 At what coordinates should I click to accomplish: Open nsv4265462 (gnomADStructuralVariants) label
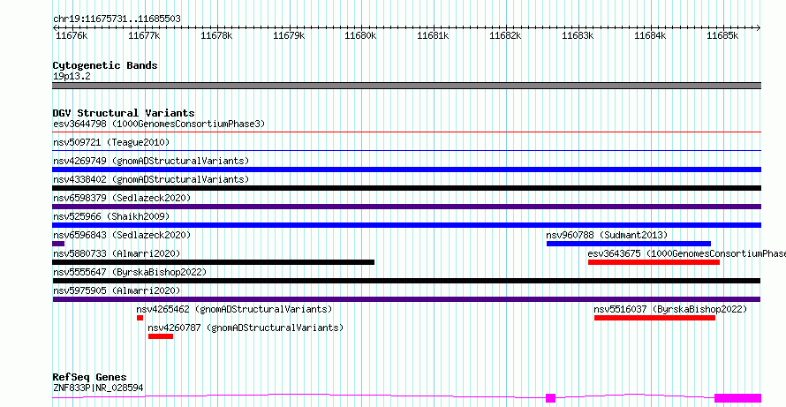tap(235, 309)
